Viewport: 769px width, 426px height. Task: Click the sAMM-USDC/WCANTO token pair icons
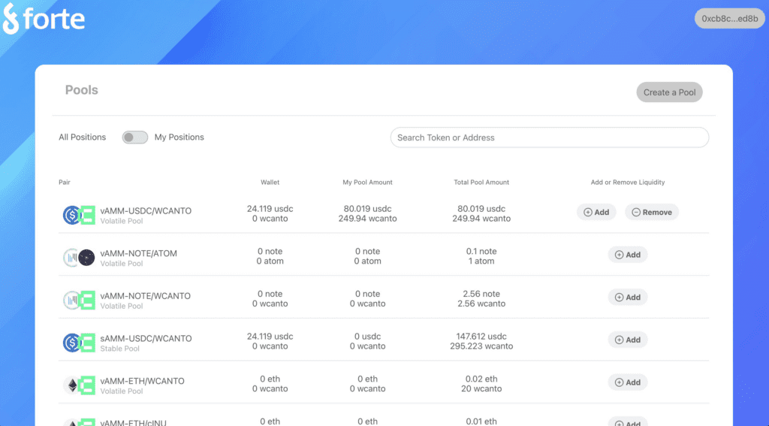(x=79, y=343)
